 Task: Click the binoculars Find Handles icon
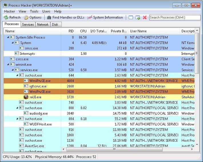(49, 17)
